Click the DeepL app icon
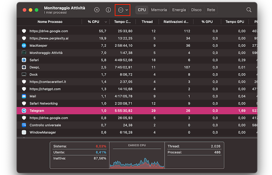 coord(24,67)
